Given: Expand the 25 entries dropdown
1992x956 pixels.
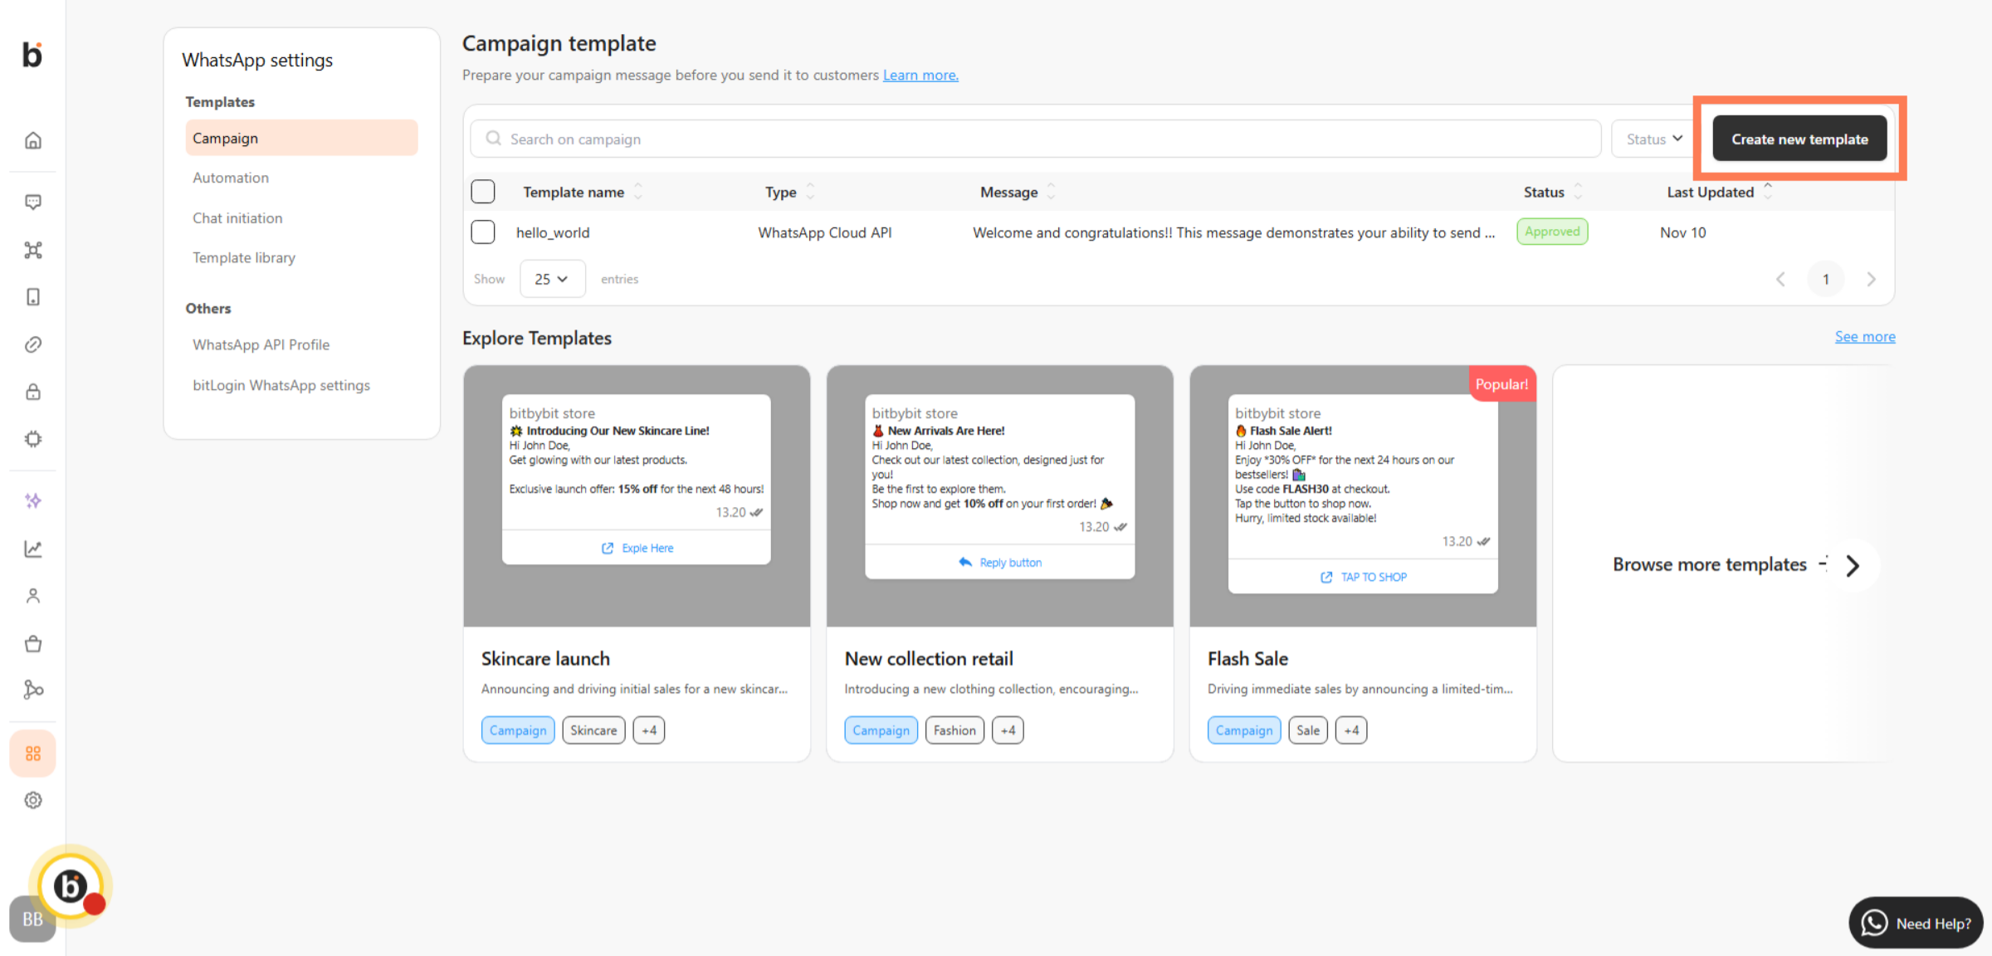Looking at the screenshot, I should pyautogui.click(x=552, y=279).
